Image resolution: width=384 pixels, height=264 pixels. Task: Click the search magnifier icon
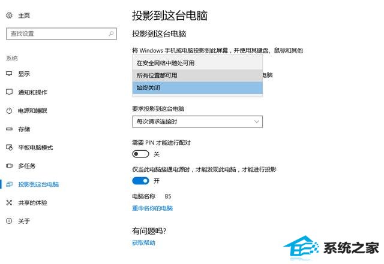111,34
